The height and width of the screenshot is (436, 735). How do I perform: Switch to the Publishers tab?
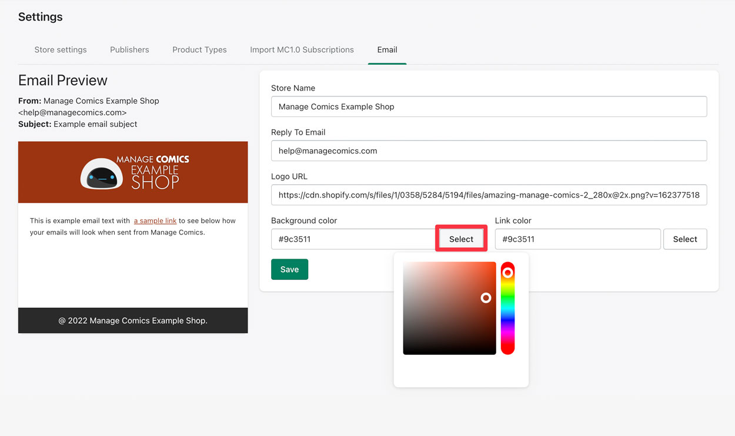pyautogui.click(x=129, y=50)
